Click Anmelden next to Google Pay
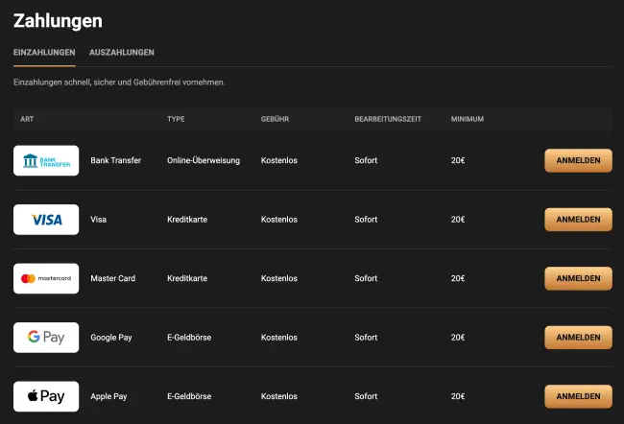This screenshot has height=424, width=624. click(x=578, y=338)
